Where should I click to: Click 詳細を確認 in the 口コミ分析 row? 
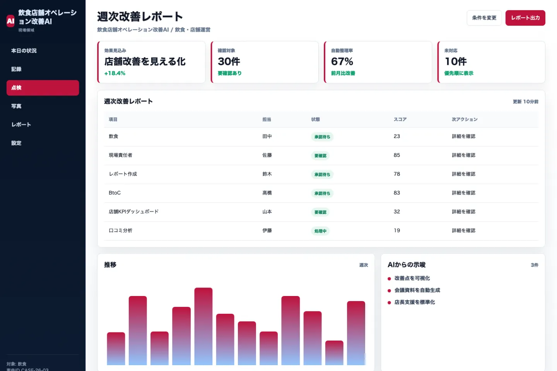click(463, 231)
